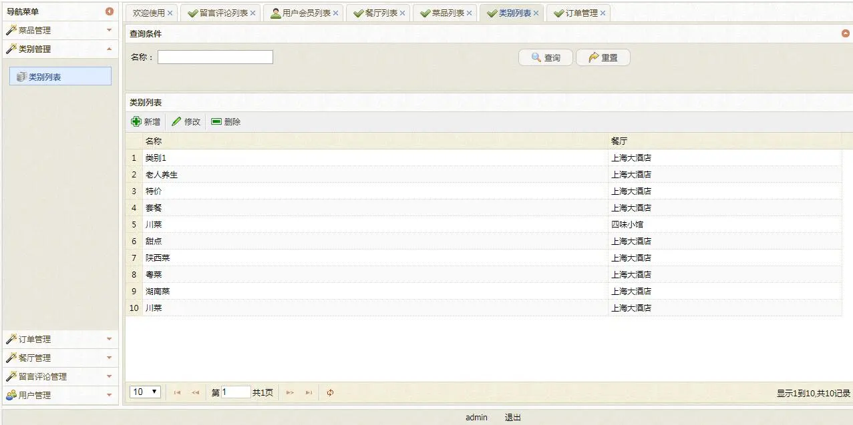Select the row 陕西菜
The height and width of the screenshot is (425, 853).
[484, 258]
